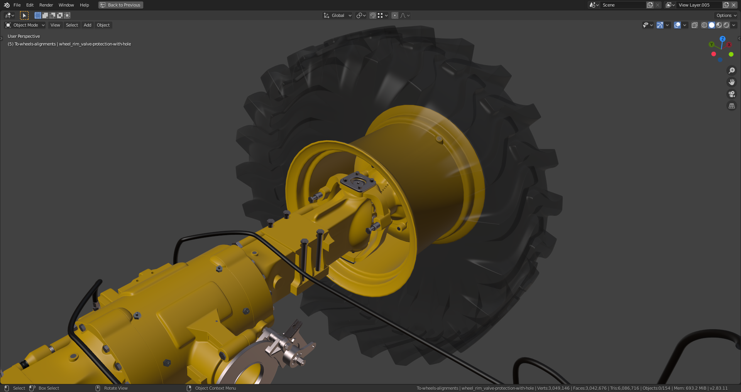
Task: Click the green Y axis ball on gizmo
Action: [x=712, y=44]
